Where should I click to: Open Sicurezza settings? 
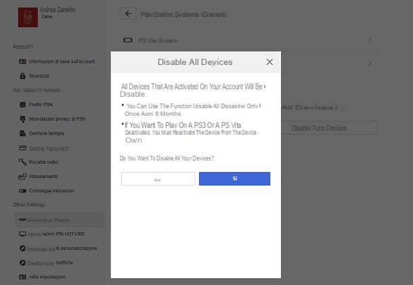[x=39, y=76]
